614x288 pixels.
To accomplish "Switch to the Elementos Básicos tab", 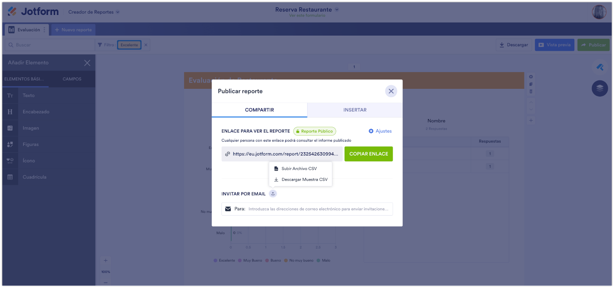I will pos(24,79).
